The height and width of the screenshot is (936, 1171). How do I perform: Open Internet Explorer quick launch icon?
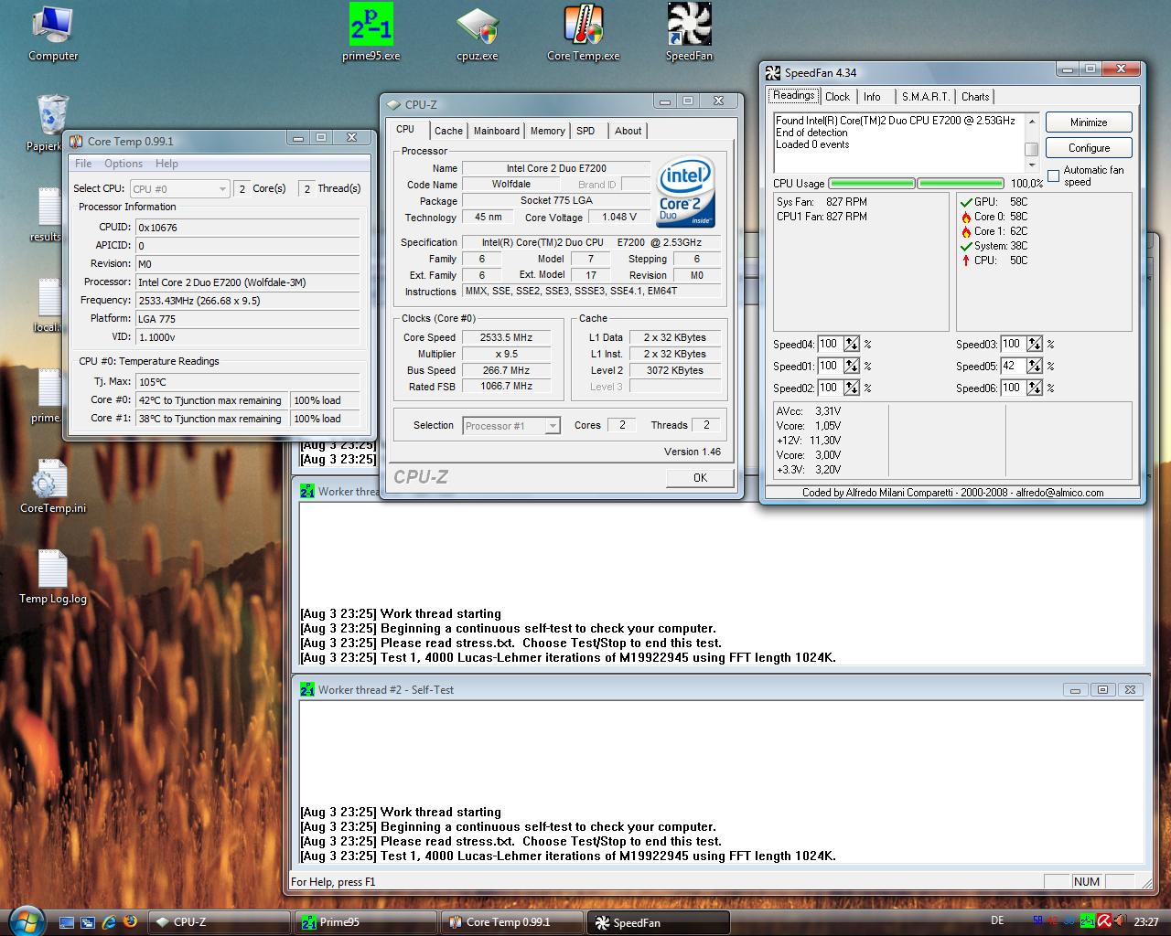click(x=109, y=922)
